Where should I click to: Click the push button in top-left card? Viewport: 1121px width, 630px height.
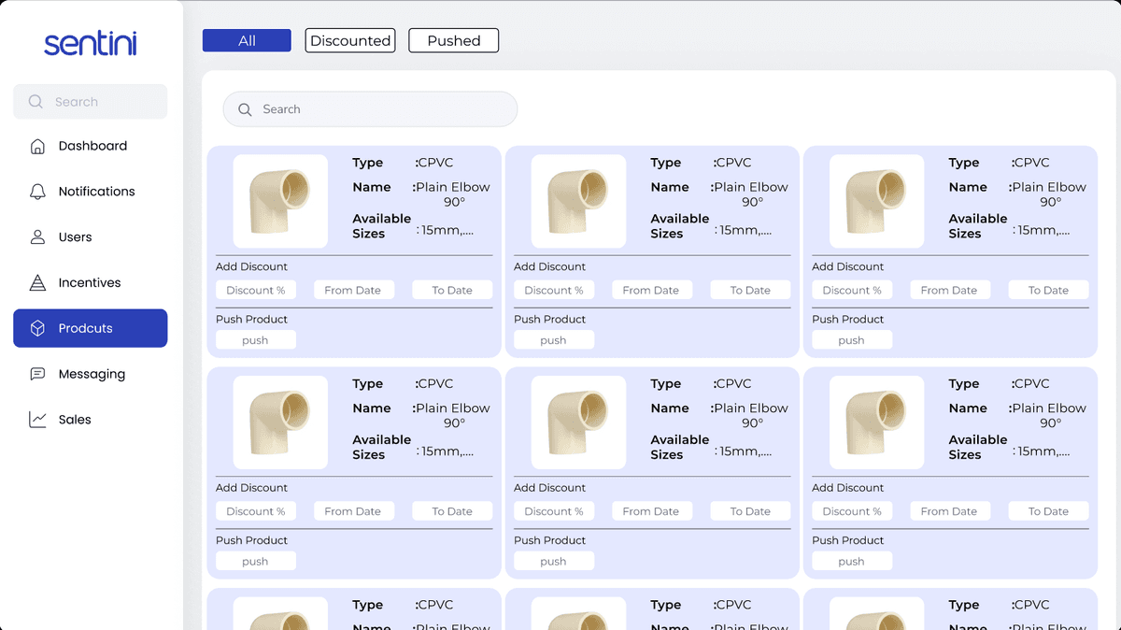(x=256, y=340)
